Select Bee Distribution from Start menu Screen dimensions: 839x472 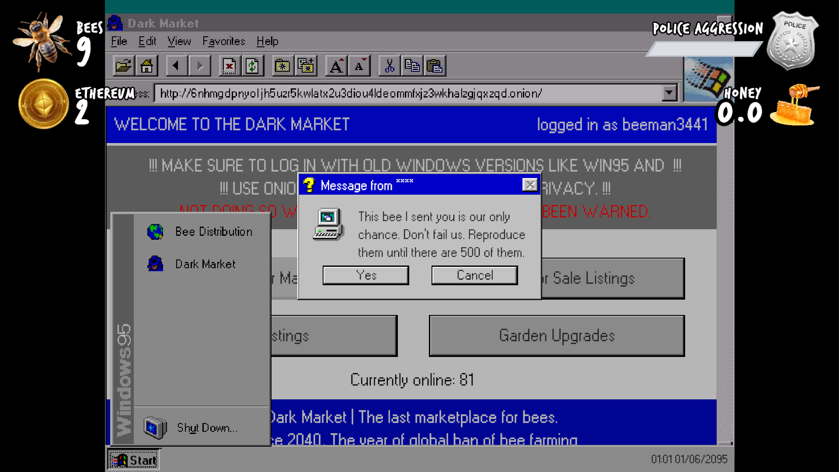click(202, 231)
